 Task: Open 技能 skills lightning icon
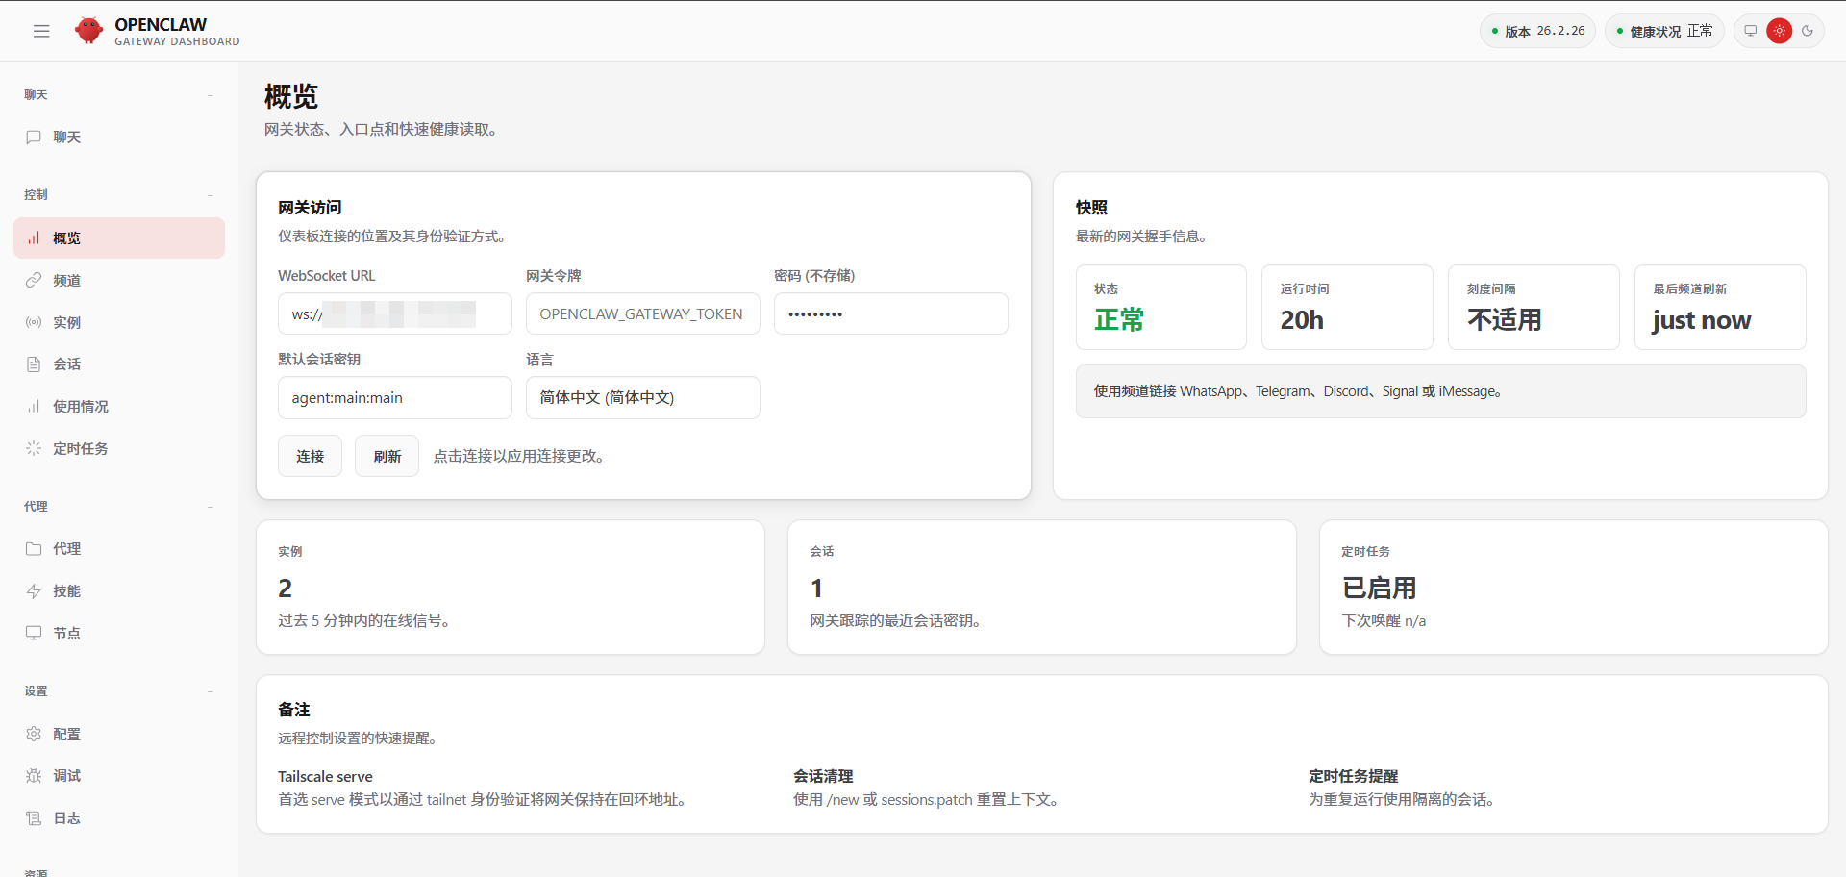34,590
